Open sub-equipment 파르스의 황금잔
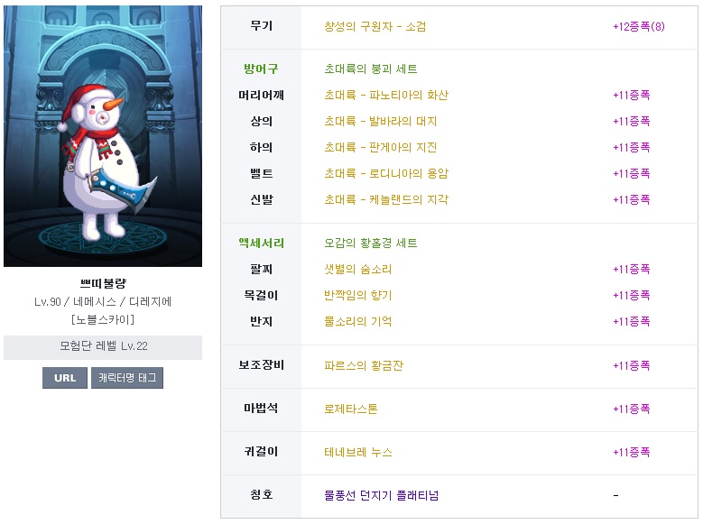Viewport: 703px width, 524px height. click(x=364, y=366)
